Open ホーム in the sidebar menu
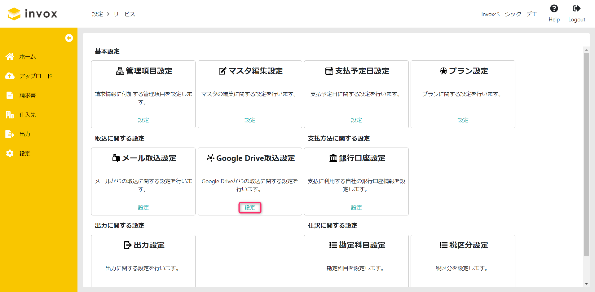The image size is (595, 292). click(x=28, y=56)
